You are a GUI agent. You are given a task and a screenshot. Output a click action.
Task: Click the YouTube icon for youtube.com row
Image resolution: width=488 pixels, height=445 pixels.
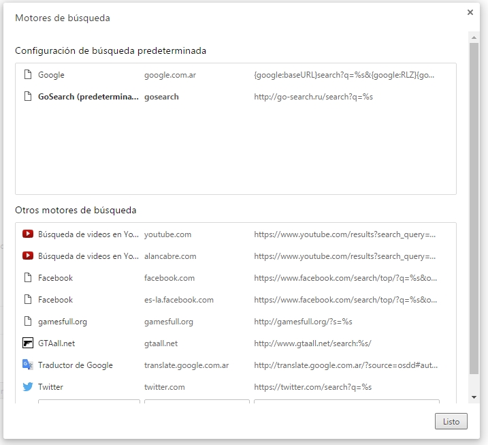point(28,234)
